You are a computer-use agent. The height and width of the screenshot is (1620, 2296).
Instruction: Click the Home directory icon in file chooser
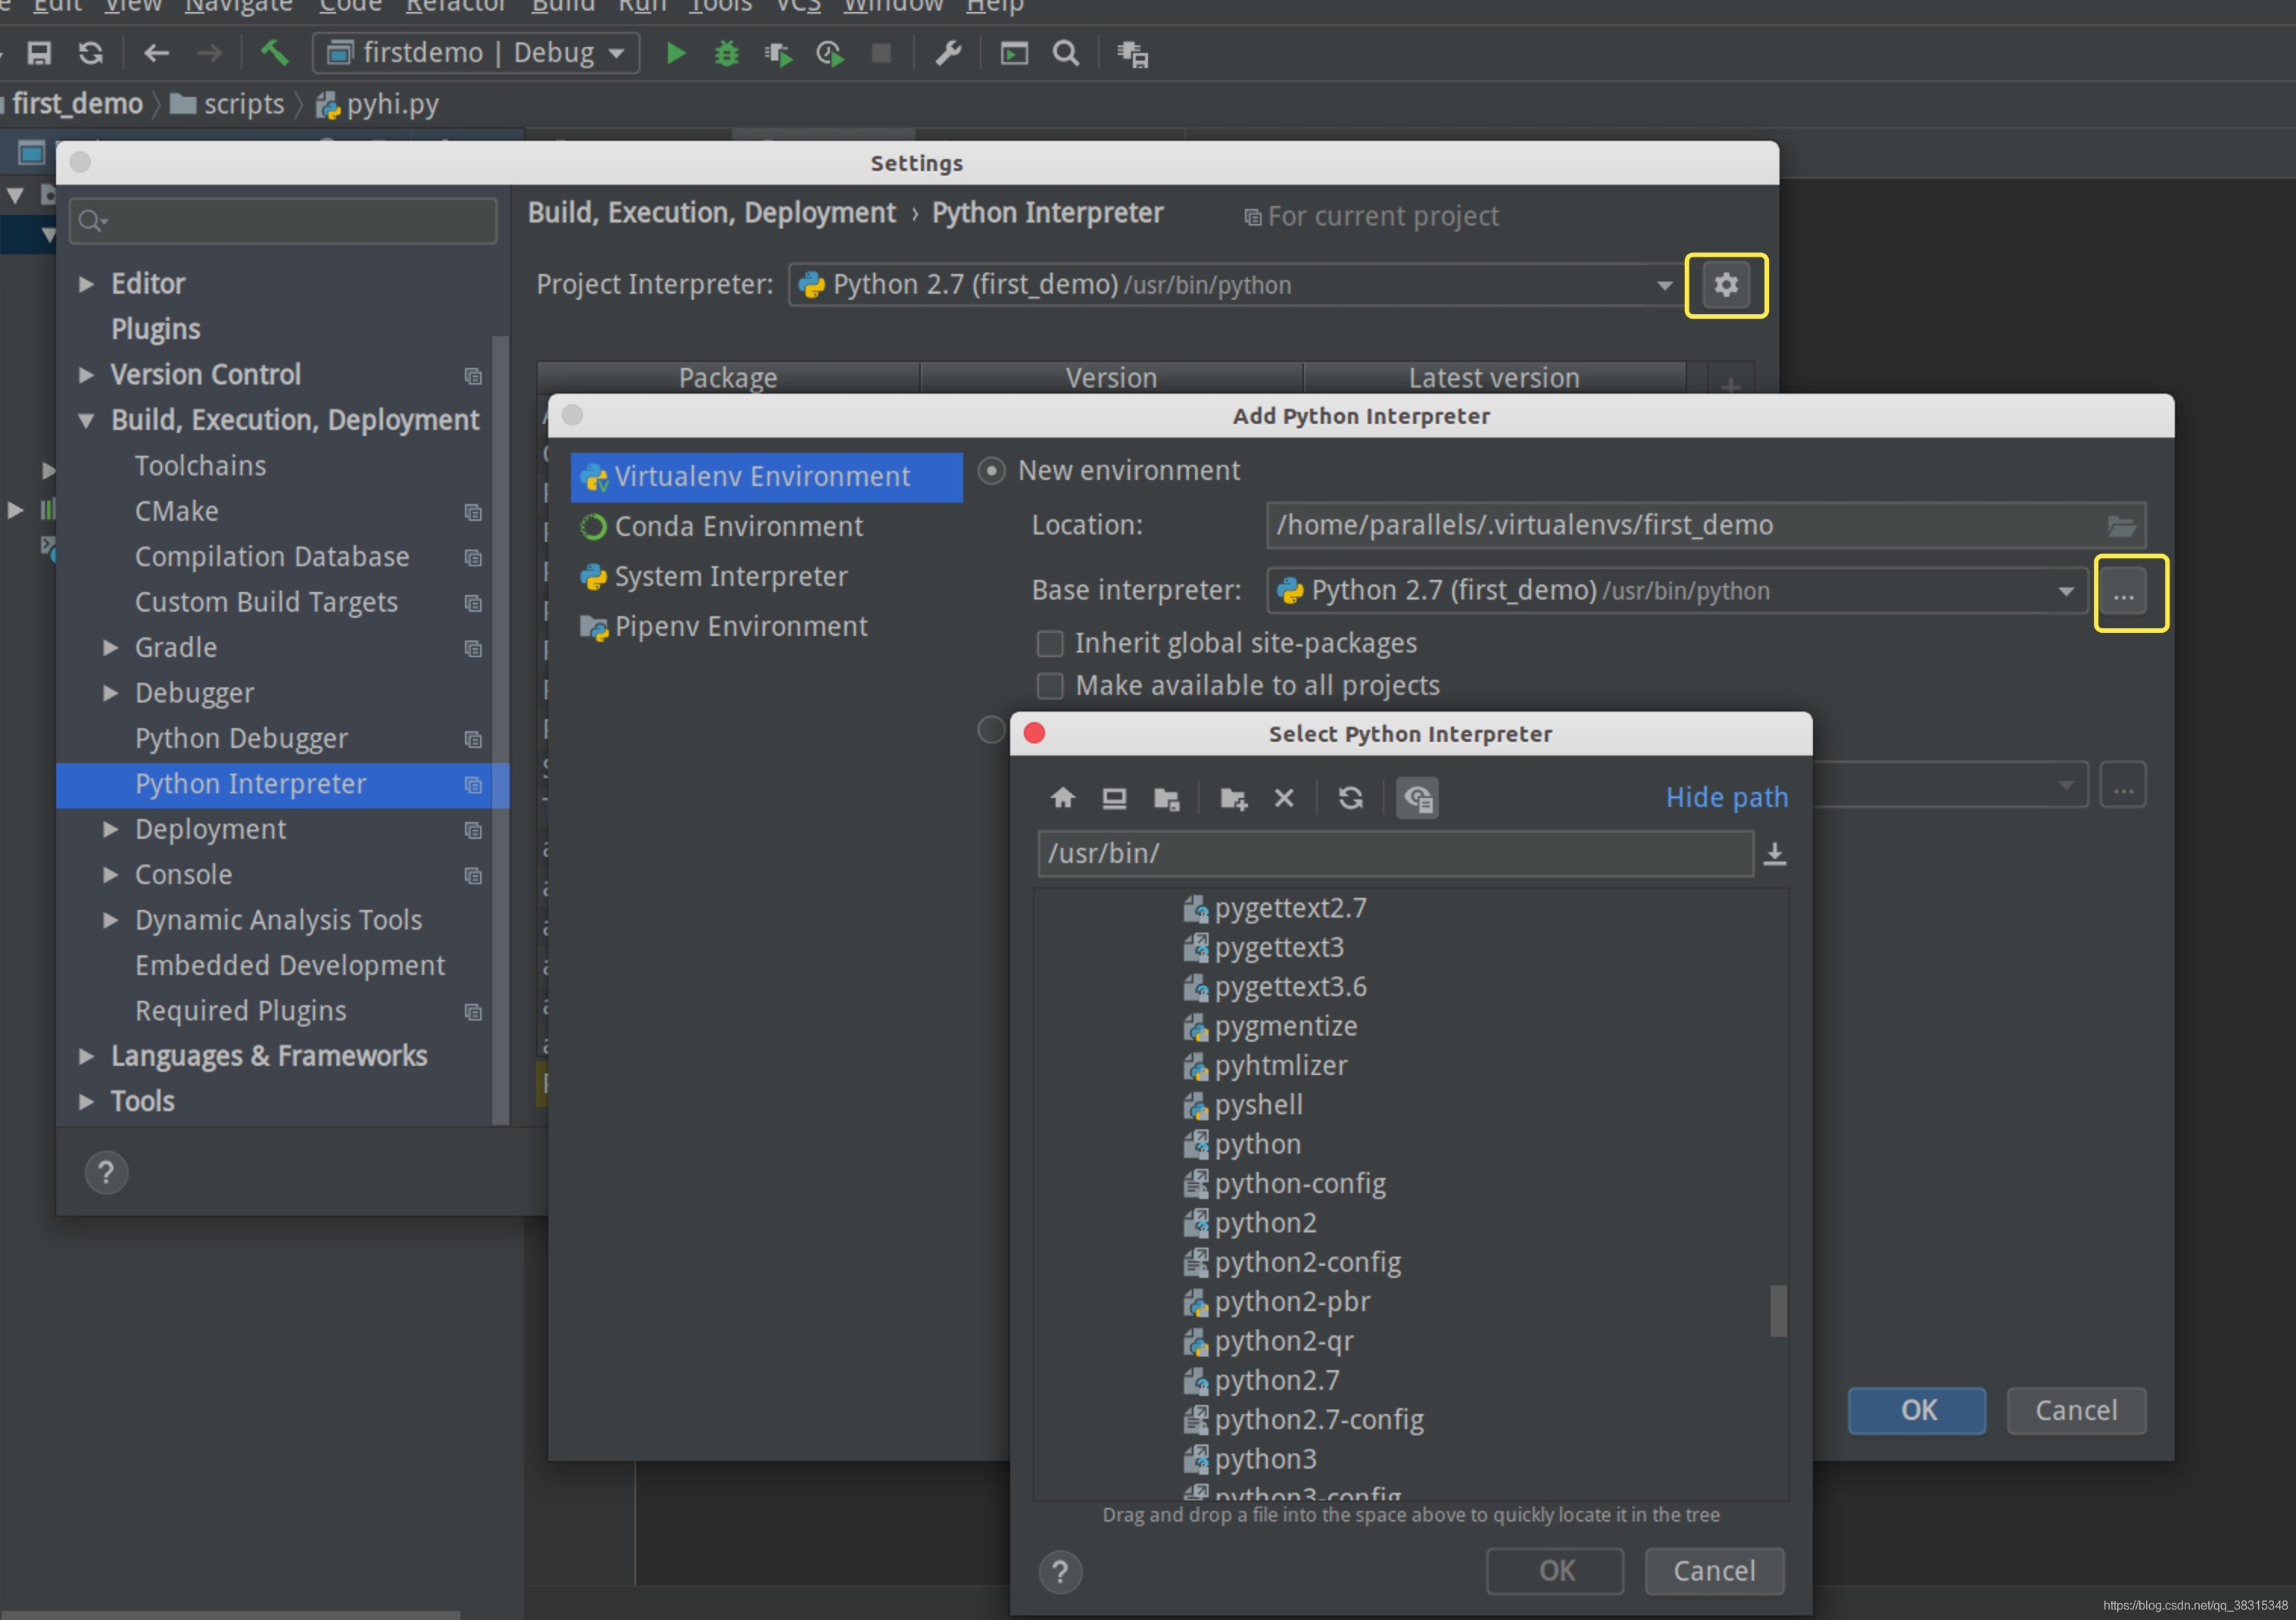tap(1062, 797)
